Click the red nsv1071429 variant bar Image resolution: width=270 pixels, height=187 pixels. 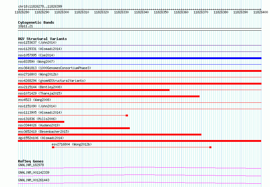pos(109,96)
